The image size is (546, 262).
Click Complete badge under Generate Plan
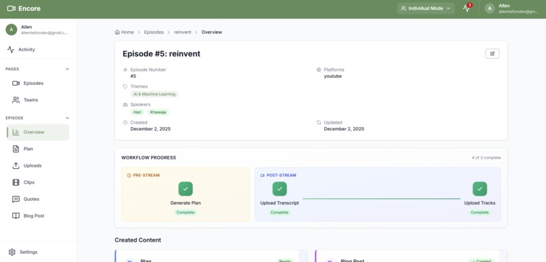point(185,213)
